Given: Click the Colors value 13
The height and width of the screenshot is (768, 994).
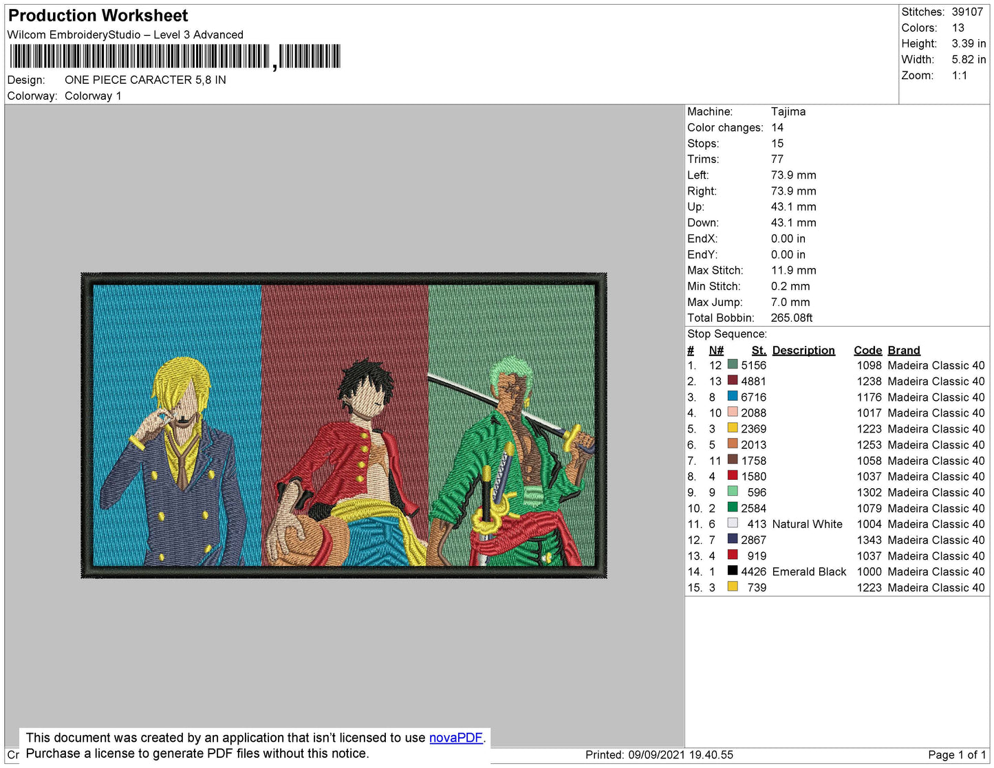Looking at the screenshot, I should tap(958, 28).
